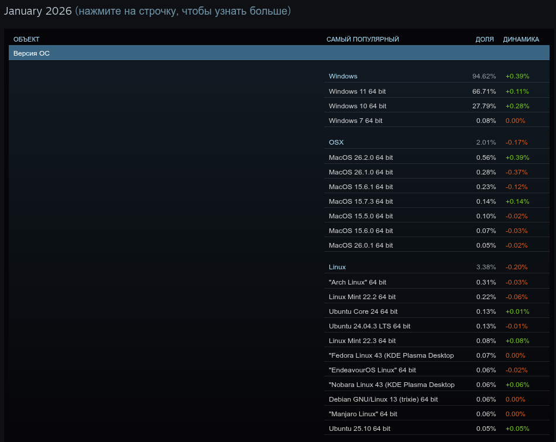Click the MacOS 26.1.0 change value -0.37%

pyautogui.click(x=517, y=172)
